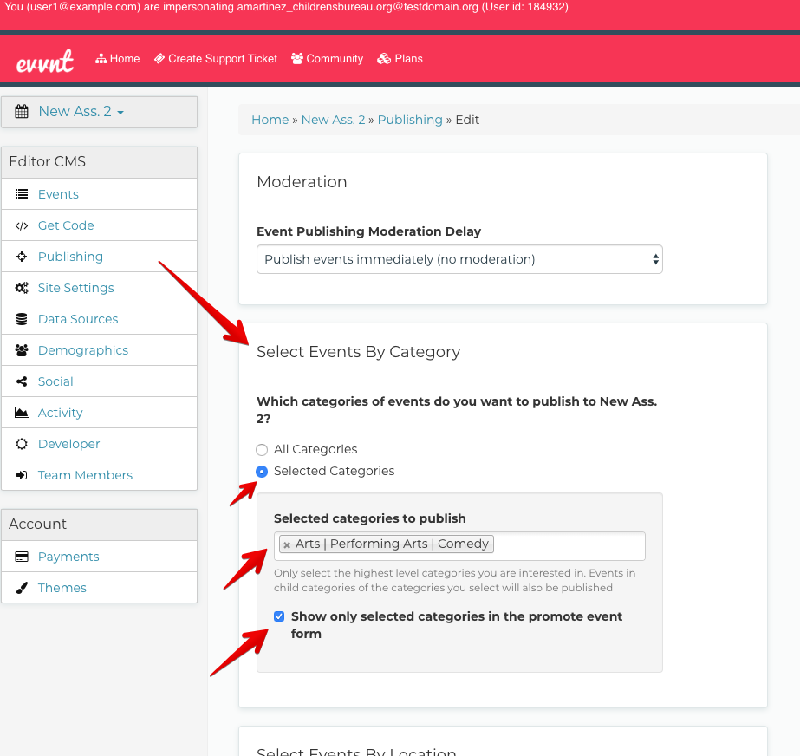The width and height of the screenshot is (800, 756).
Task: Go to Publishing in the sidebar
Action: click(x=70, y=257)
